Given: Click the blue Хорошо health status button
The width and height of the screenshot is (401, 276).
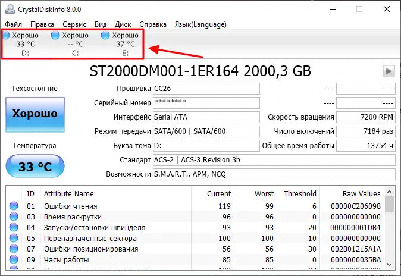Looking at the screenshot, I should pyautogui.click(x=35, y=114).
